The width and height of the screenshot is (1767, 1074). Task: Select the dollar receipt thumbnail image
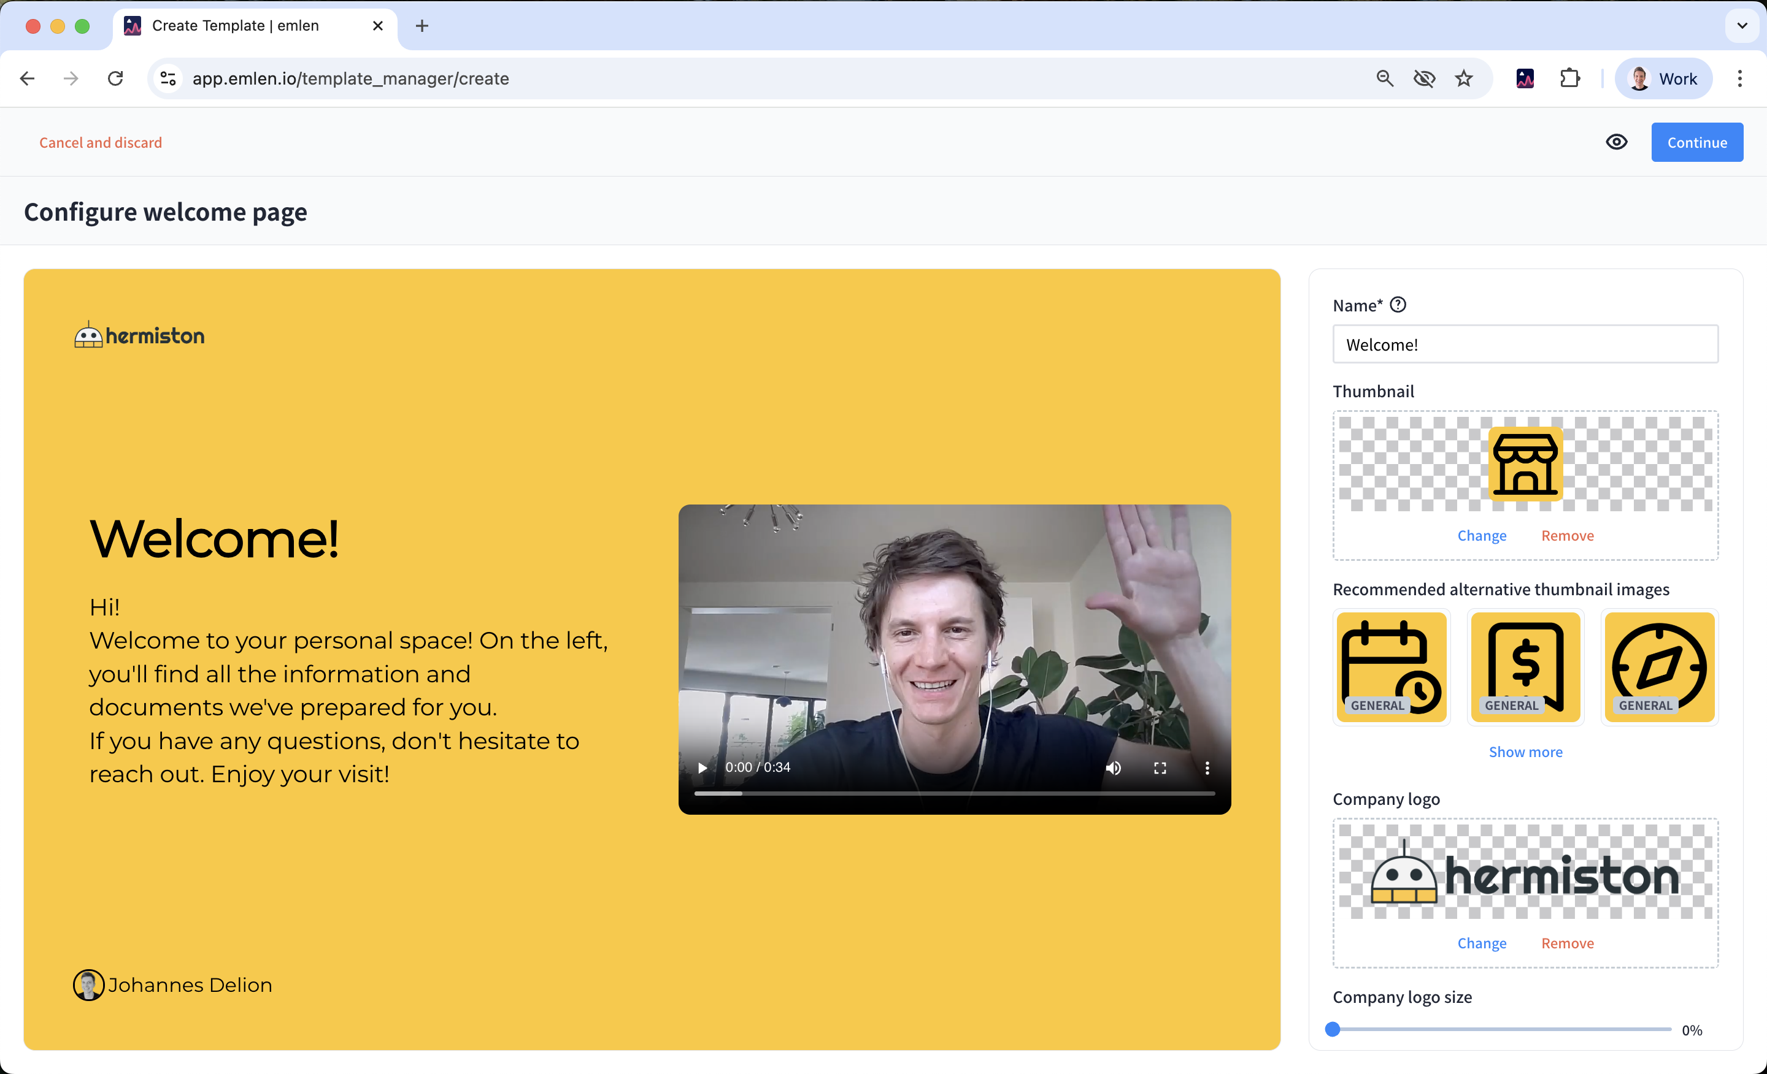(1525, 666)
